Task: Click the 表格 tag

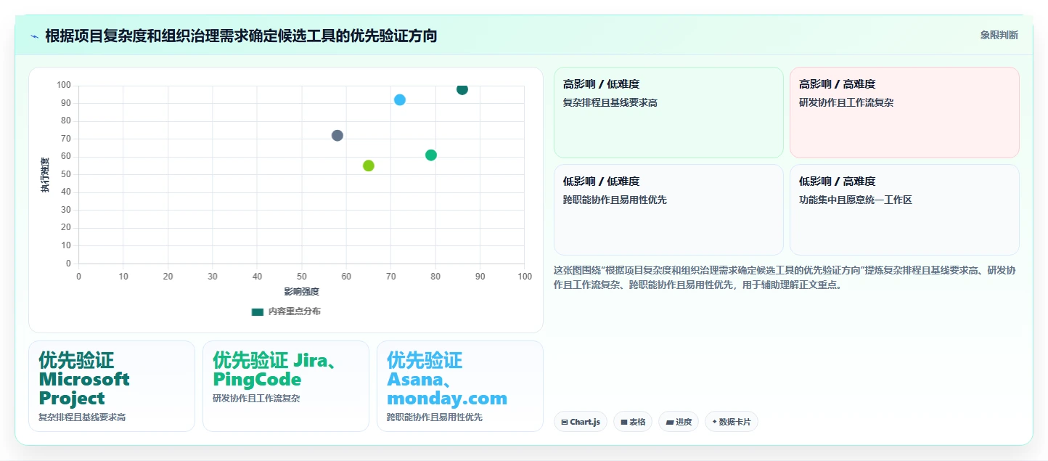Action: pos(633,422)
